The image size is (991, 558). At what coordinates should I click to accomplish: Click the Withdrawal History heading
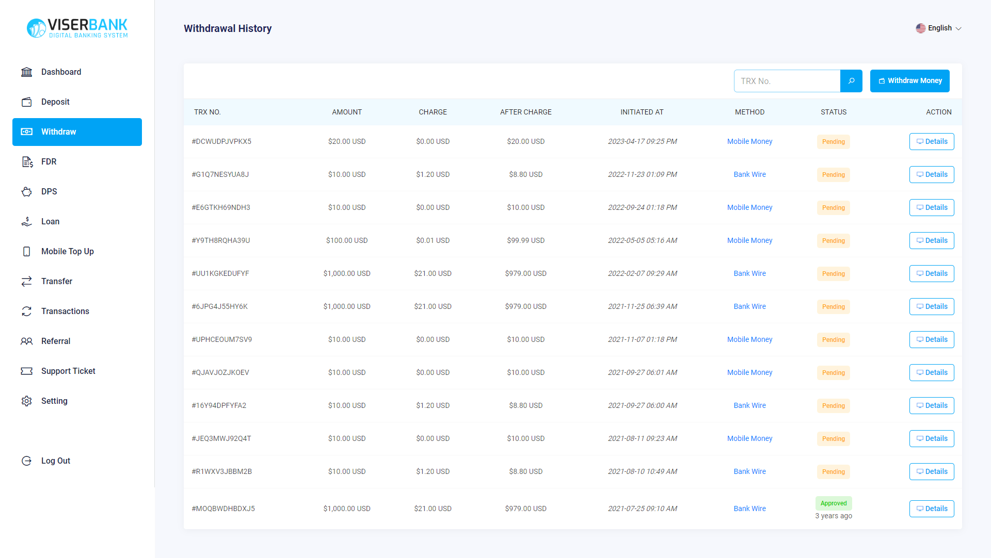[x=228, y=29]
